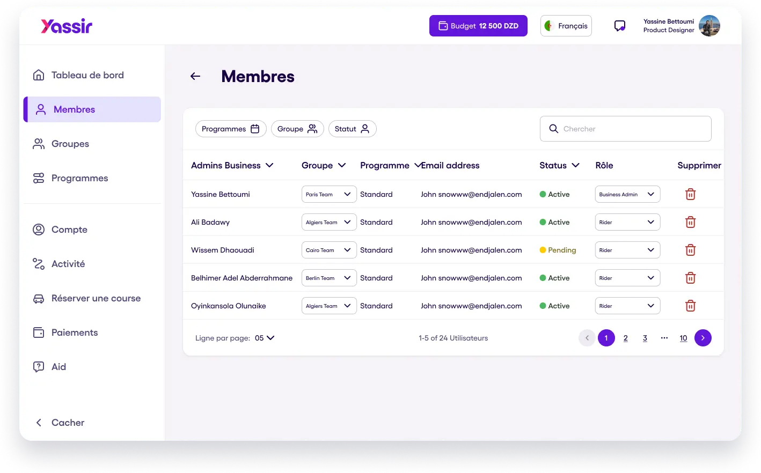The width and height of the screenshot is (761, 473).
Task: Open Groupes in the sidebar
Action: 61,144
